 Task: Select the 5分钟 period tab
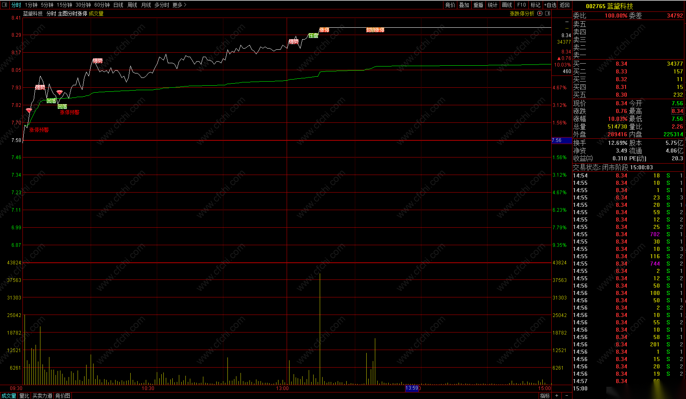click(x=47, y=5)
